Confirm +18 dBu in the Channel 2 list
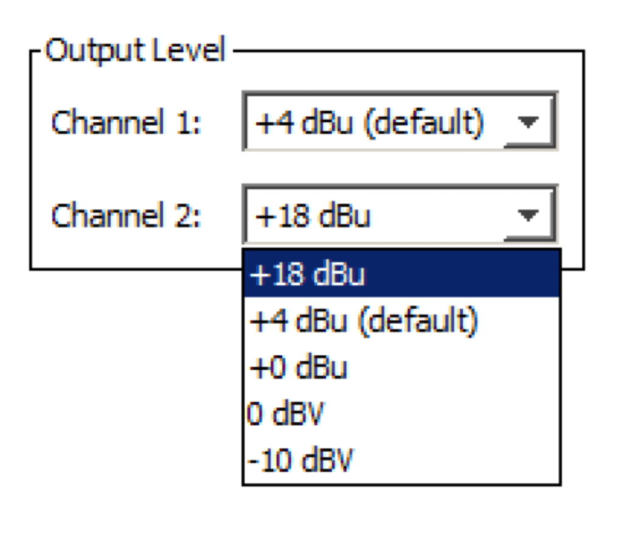 tap(401, 274)
